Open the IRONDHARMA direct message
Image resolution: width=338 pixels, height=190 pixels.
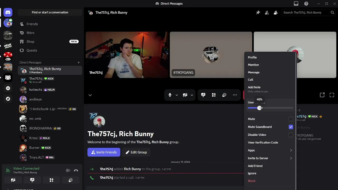(x=50, y=128)
